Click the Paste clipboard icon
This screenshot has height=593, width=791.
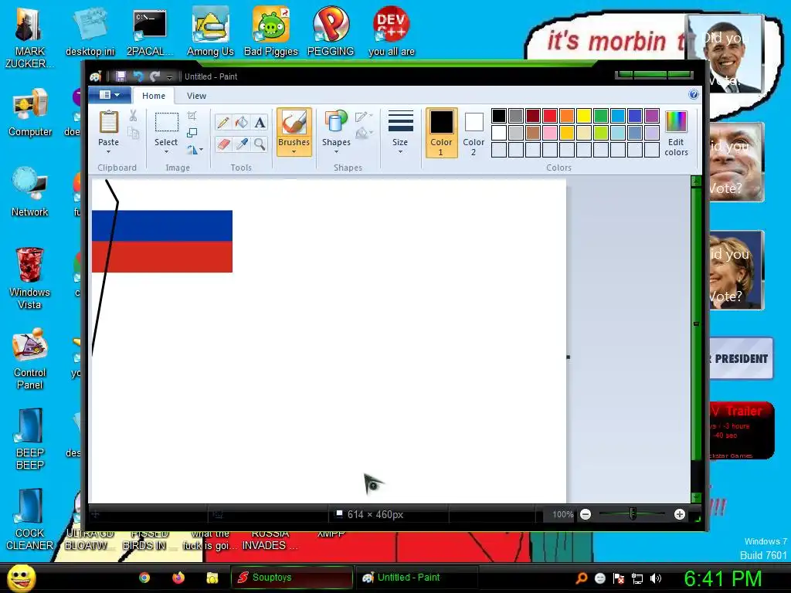pyautogui.click(x=108, y=122)
